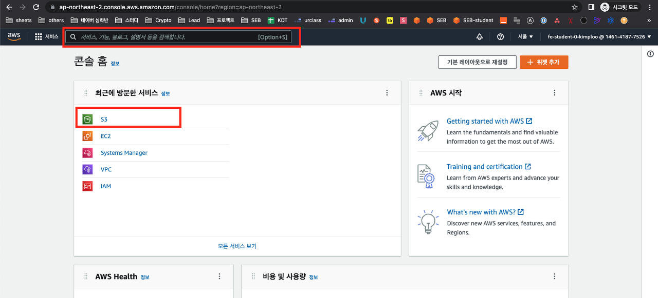The width and height of the screenshot is (658, 298).
Task: Open What's new with AWS? link
Action: pyautogui.click(x=485, y=212)
